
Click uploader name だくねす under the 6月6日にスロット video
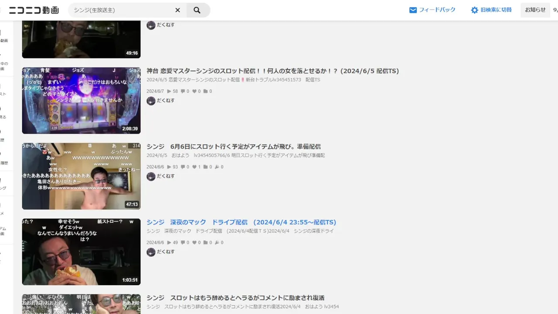click(x=166, y=176)
